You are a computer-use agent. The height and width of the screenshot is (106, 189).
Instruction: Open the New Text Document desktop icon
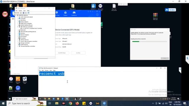114,7
